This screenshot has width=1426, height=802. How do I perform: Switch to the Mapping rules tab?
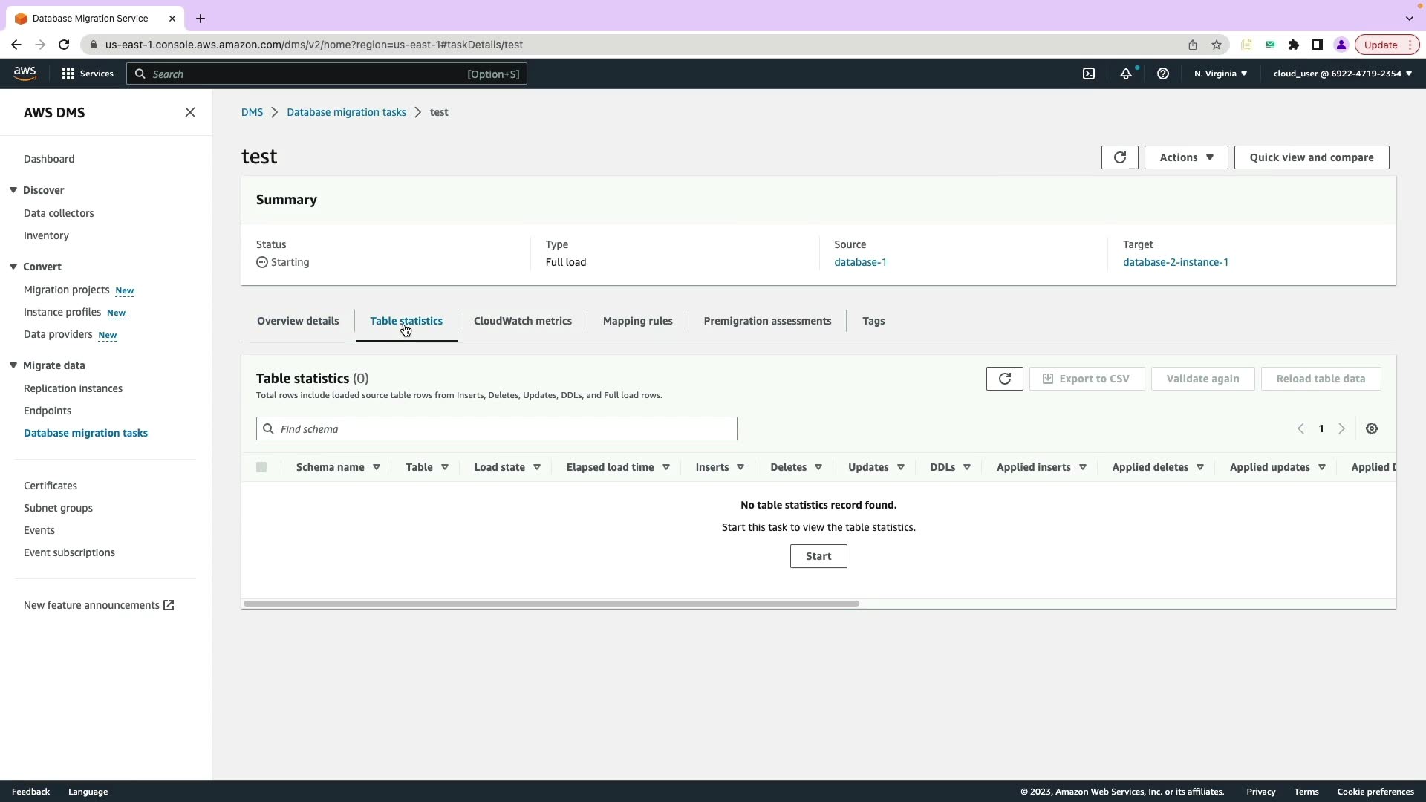(x=637, y=321)
